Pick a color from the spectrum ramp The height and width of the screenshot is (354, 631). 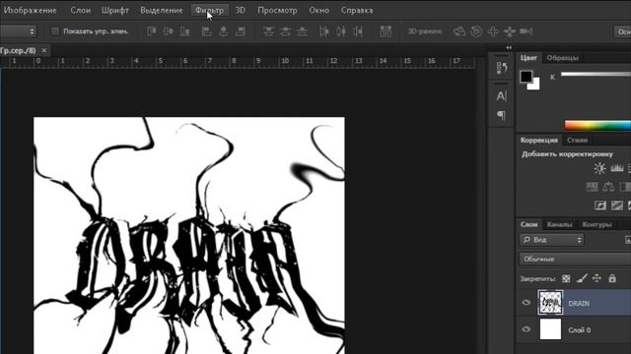pos(597,126)
